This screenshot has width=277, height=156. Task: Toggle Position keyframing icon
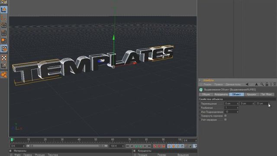tap(169, 146)
